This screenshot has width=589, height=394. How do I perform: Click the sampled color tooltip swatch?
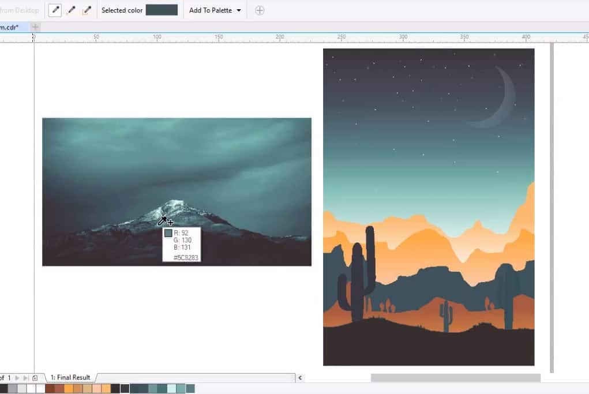[168, 233]
